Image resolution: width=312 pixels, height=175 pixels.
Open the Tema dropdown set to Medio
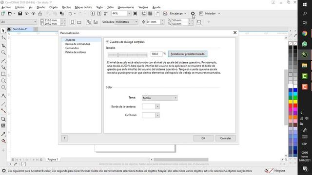pos(159,98)
